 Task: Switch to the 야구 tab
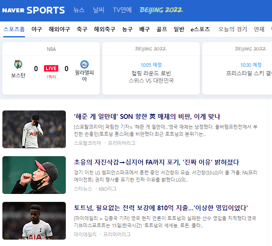point(37,29)
